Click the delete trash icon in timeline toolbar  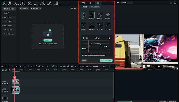(17, 66)
